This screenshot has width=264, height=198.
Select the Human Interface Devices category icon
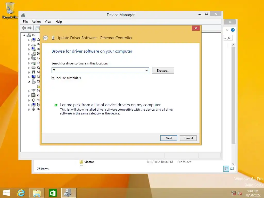(x=34, y=58)
